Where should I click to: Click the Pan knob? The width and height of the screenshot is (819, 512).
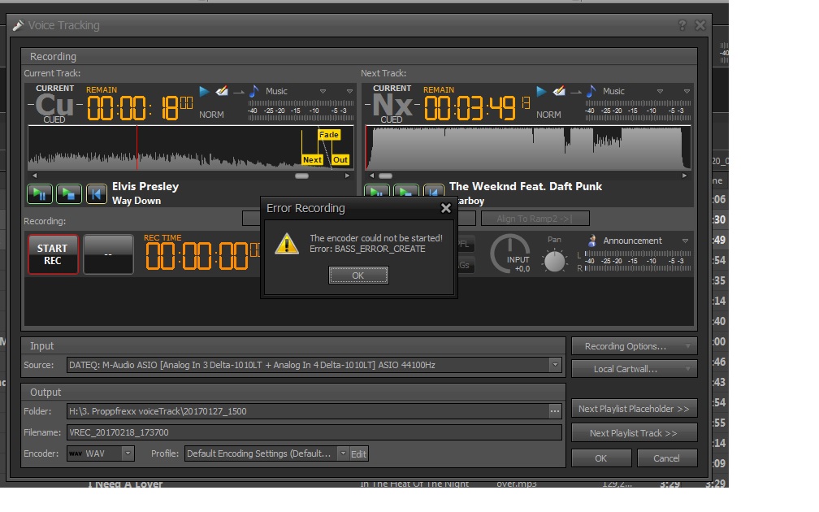tap(554, 261)
